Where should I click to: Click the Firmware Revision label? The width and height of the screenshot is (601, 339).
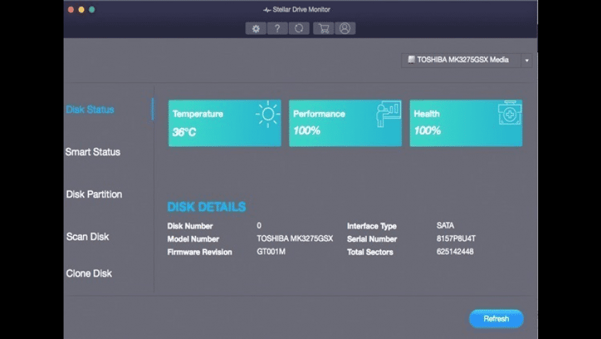coord(200,253)
